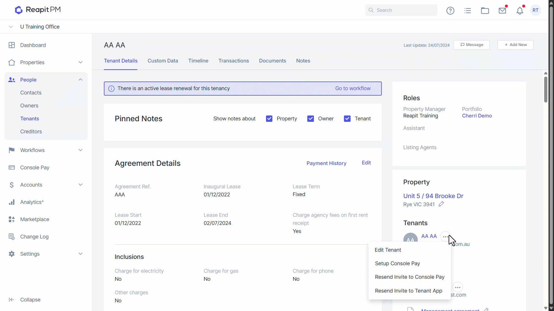Click the Reapit PM logo
Screen dimensions: 554x311
coord(38,10)
